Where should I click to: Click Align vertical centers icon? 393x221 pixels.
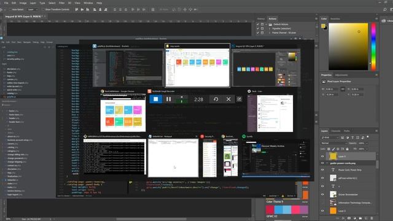(82, 10)
